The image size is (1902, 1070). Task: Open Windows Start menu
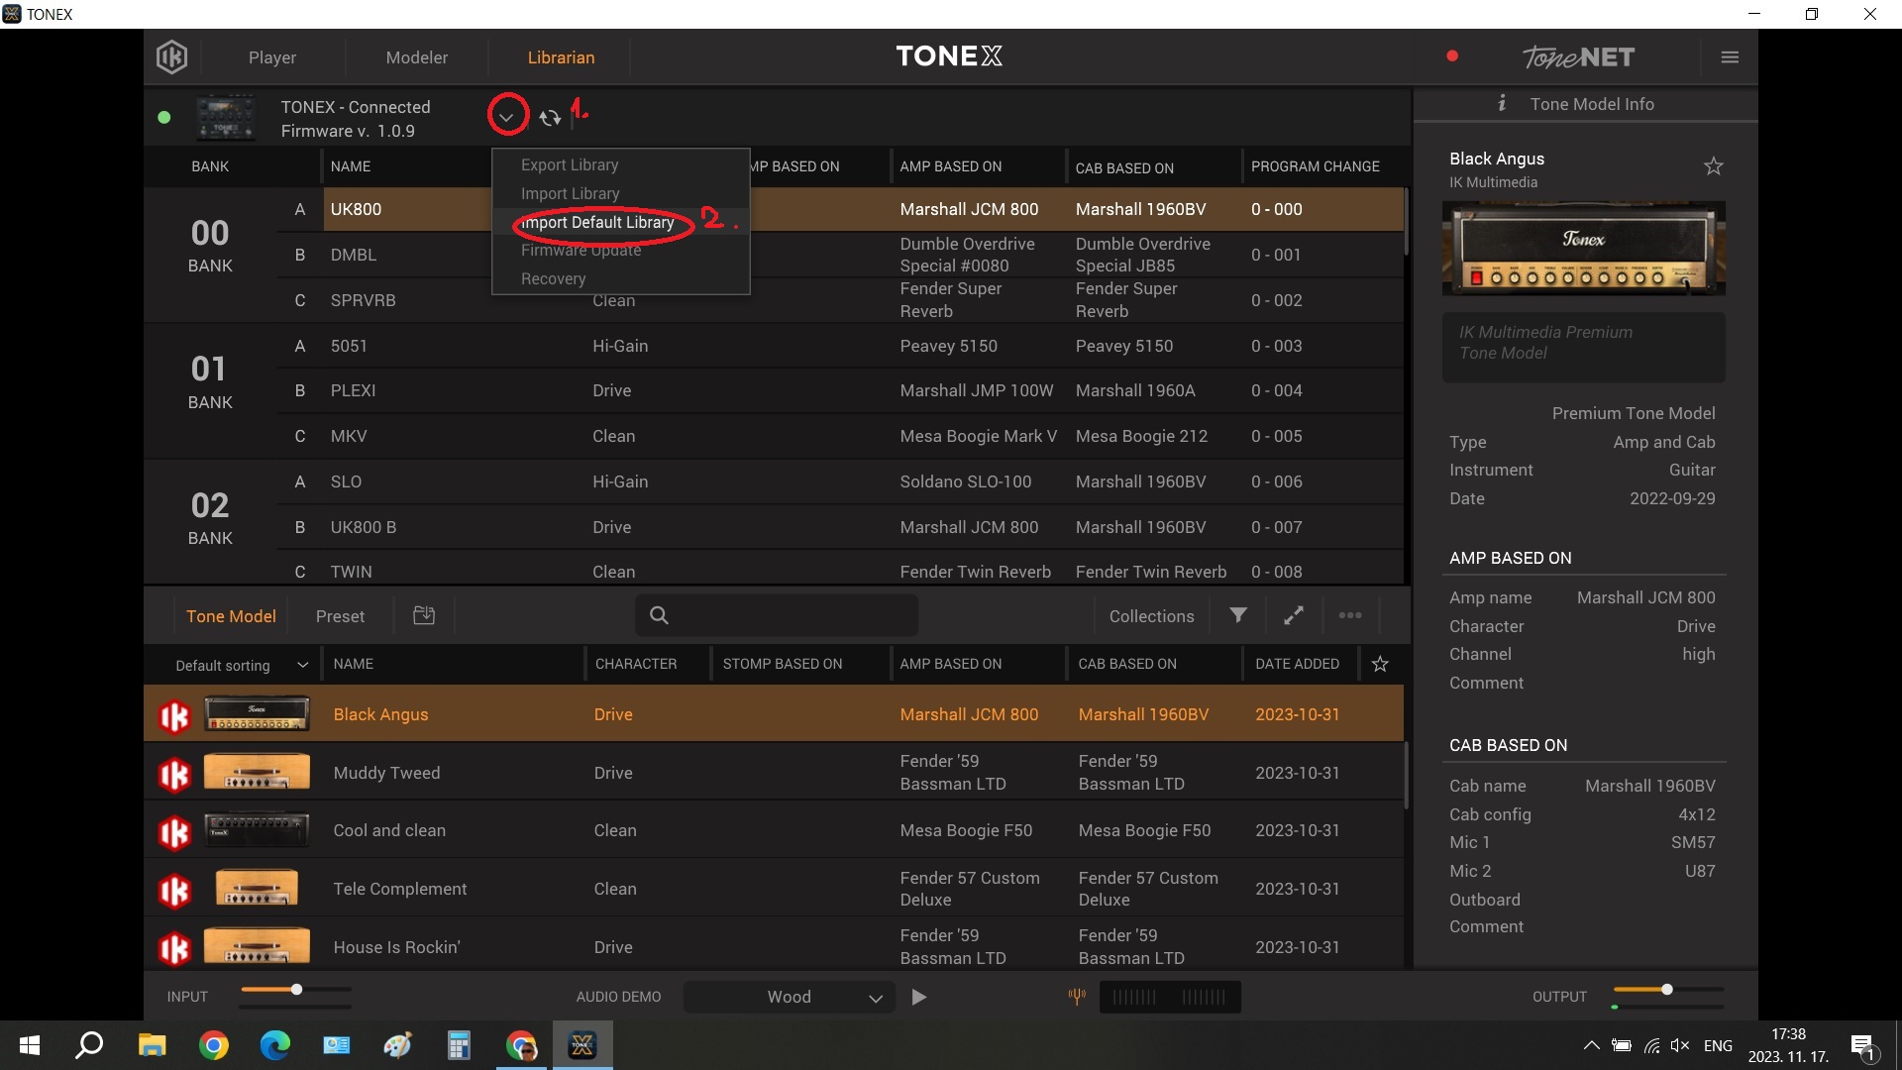point(30,1045)
